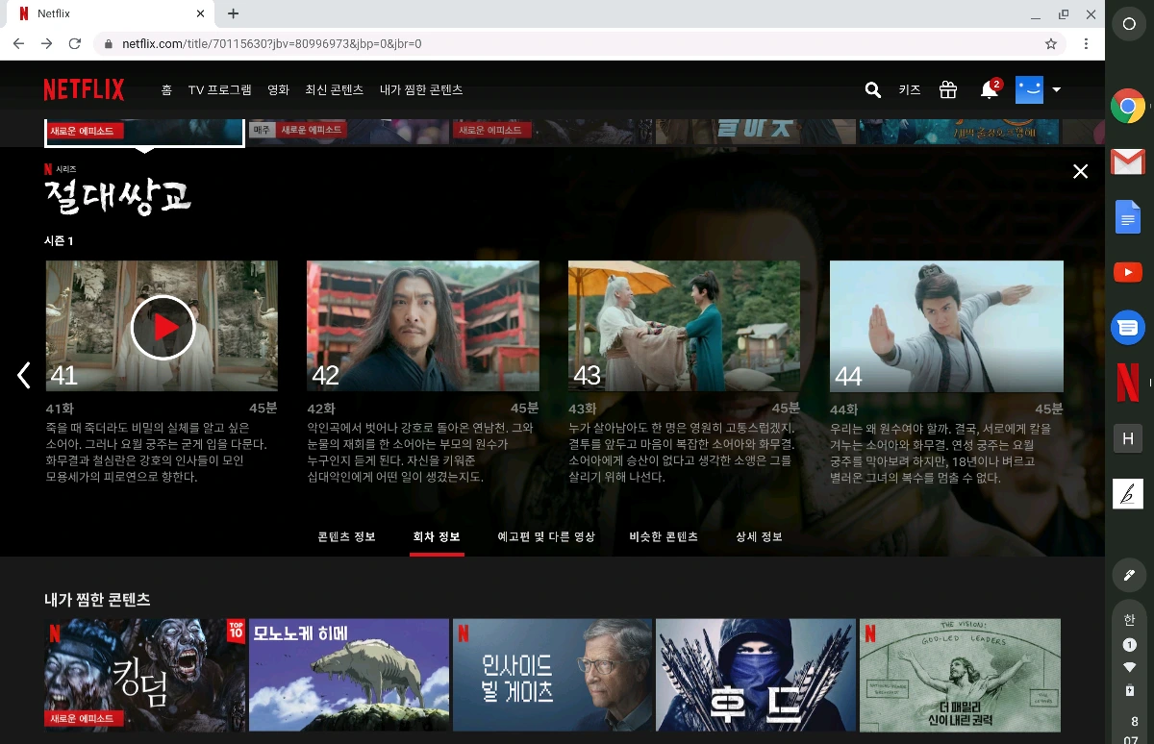Click the Netflix logo in header
This screenshot has height=744, width=1154.
[84, 89]
